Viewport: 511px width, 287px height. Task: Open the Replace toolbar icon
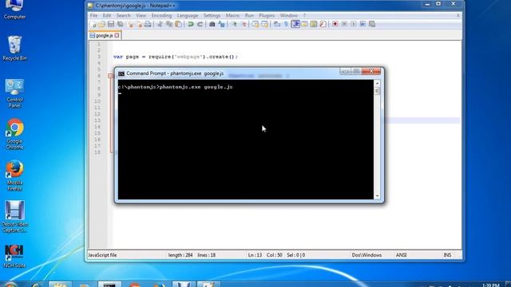(222, 24)
